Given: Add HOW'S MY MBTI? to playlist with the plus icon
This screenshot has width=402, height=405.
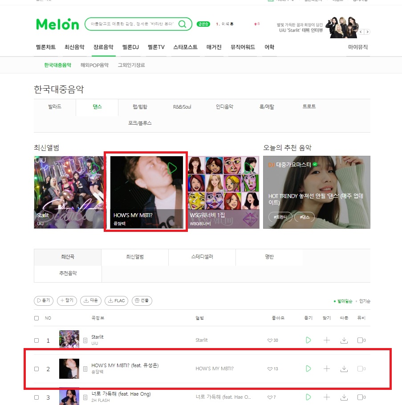Looking at the screenshot, I should coord(327,369).
